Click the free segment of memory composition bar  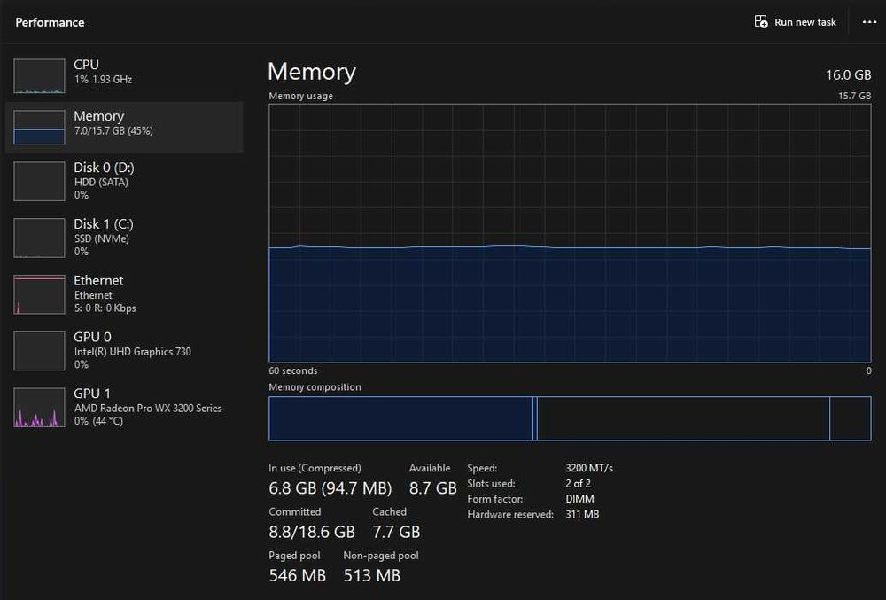pyautogui.click(x=851, y=418)
